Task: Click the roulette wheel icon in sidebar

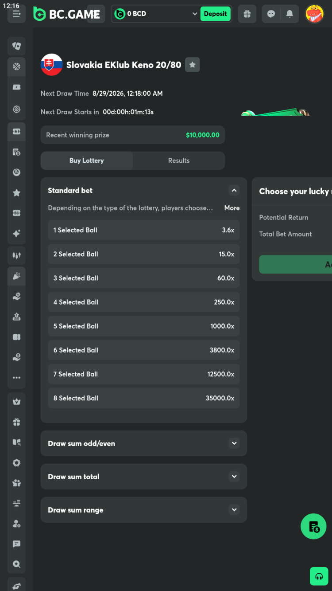Action: pos(16,109)
